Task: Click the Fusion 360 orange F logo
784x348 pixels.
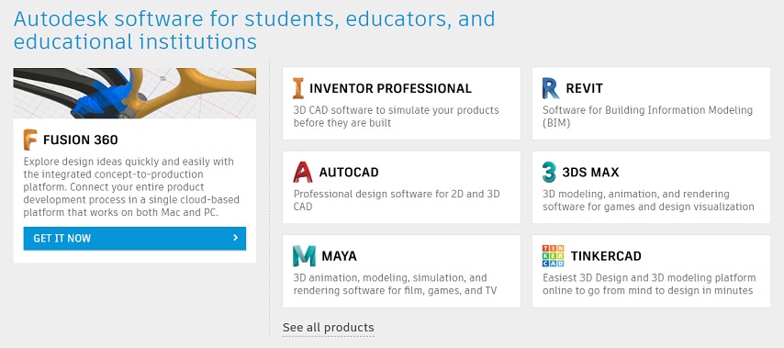Action: coord(30,140)
